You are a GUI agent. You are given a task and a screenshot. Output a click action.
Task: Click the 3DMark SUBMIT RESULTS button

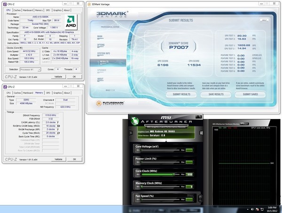(181, 95)
